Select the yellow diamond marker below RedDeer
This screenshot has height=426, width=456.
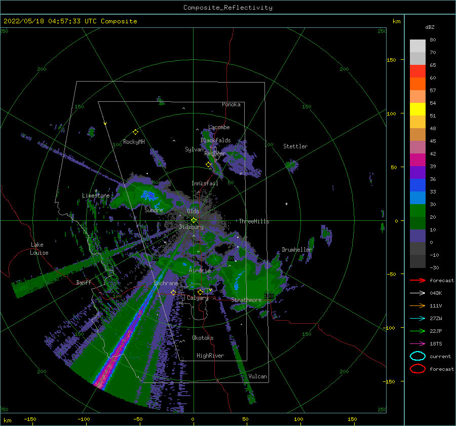click(x=208, y=165)
